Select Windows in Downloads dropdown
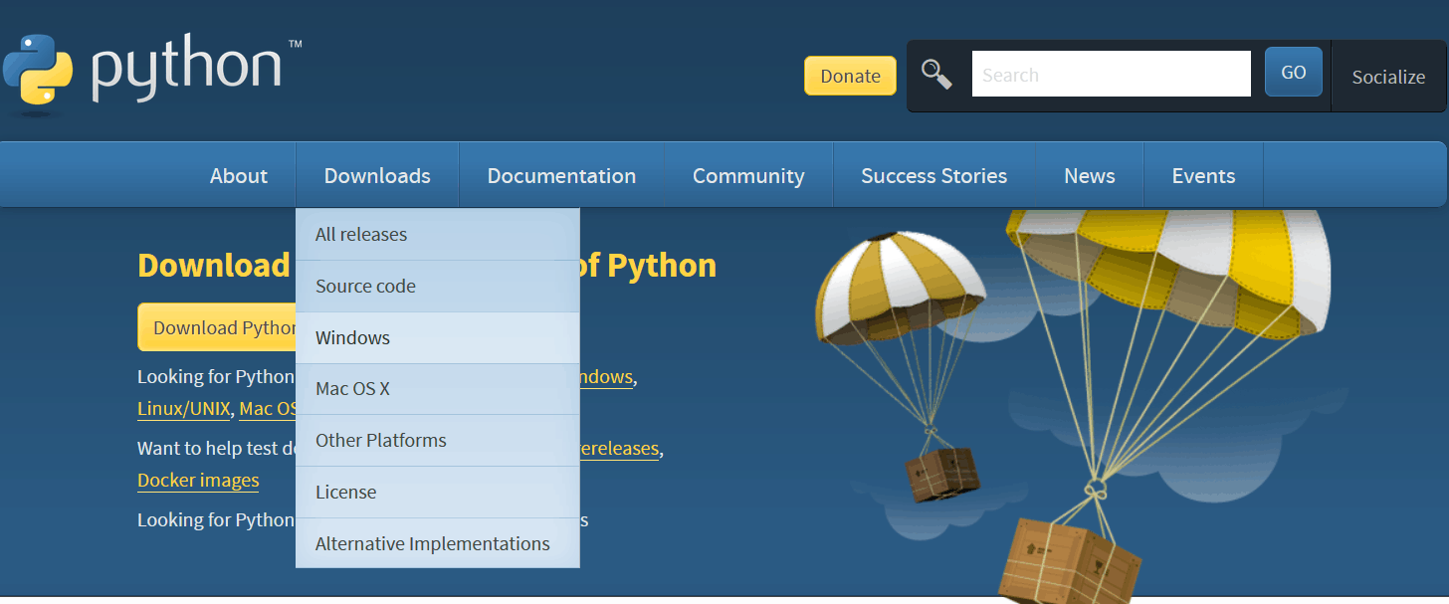The width and height of the screenshot is (1449, 604). (438, 338)
